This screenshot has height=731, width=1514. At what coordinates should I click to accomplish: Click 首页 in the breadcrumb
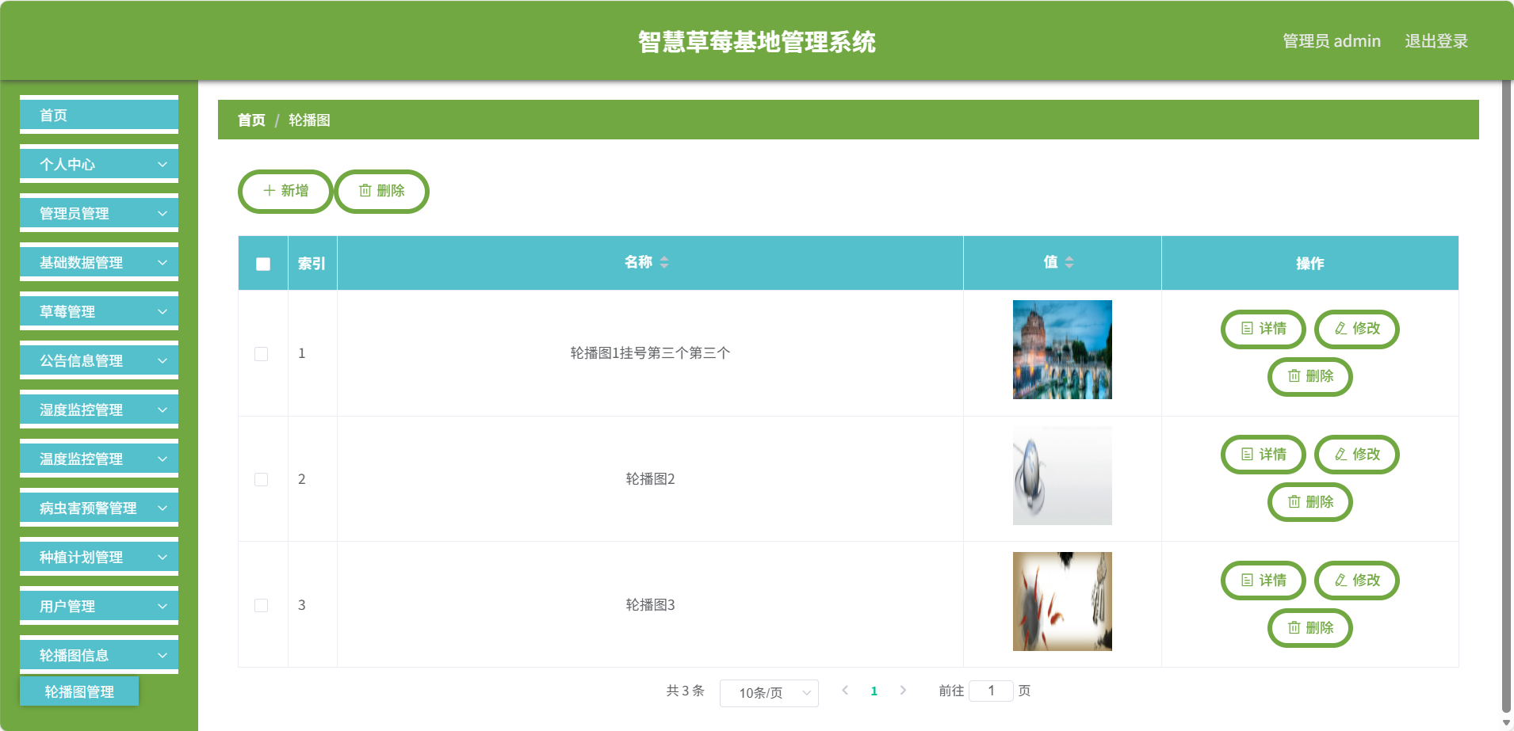[x=251, y=120]
